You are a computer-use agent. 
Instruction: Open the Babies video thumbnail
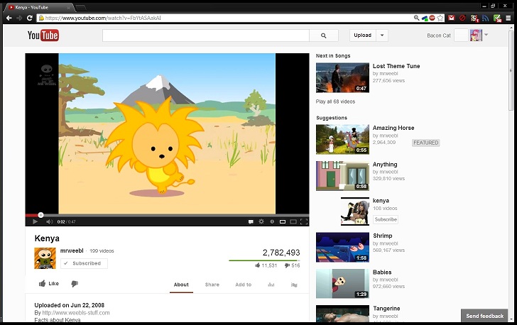(x=342, y=283)
